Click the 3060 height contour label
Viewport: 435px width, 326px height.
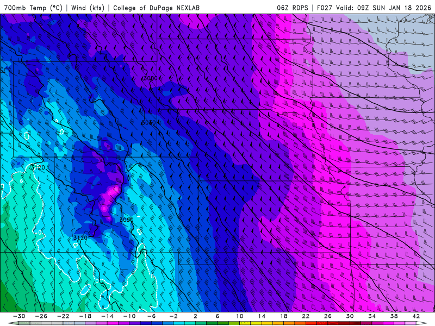pyautogui.click(x=148, y=123)
